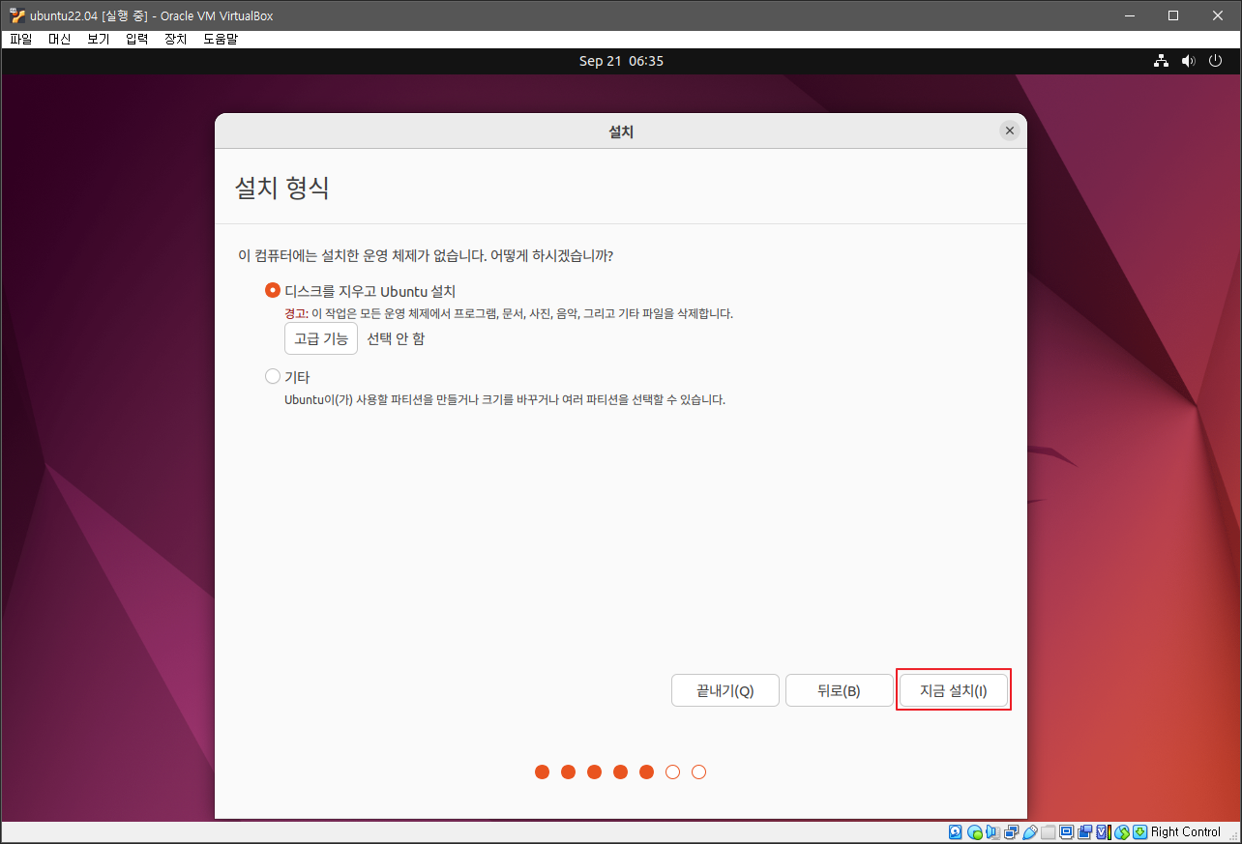Click the network adapter status icon
Viewport: 1242px width, 844px height.
click(x=1011, y=831)
